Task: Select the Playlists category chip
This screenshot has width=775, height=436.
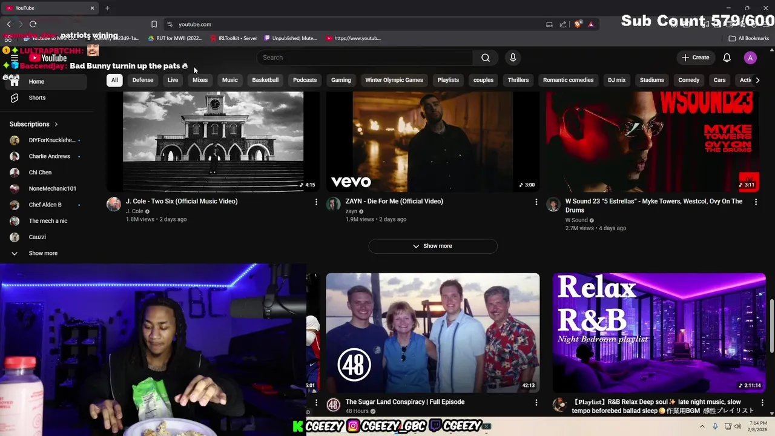Action: (448, 80)
